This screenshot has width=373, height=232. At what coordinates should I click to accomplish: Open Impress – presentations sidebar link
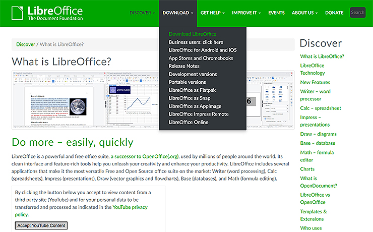(315, 121)
